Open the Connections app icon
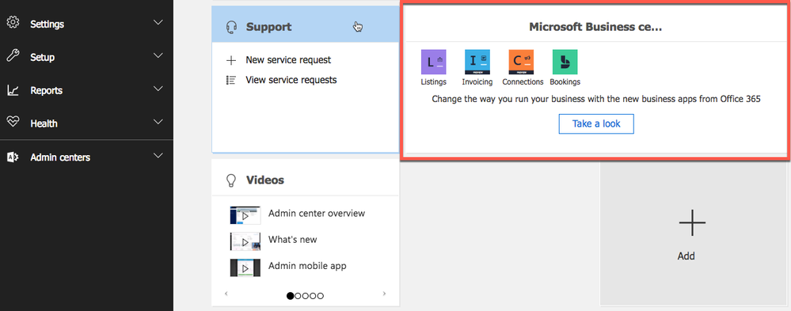Image resolution: width=791 pixels, height=311 pixels. point(521,62)
